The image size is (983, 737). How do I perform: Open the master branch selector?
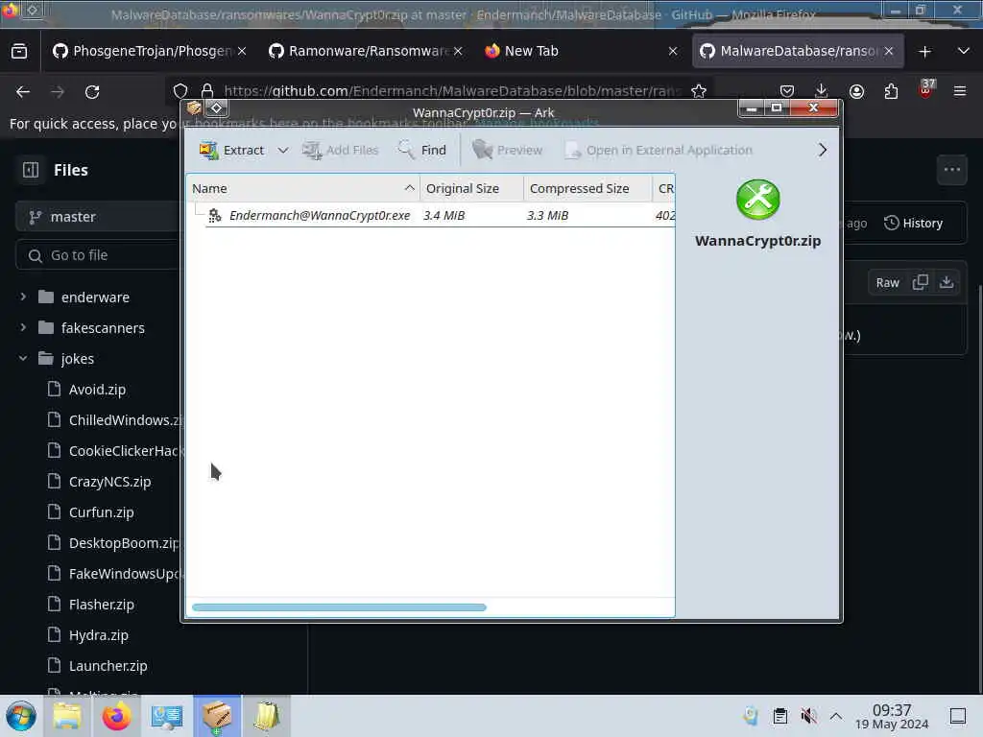click(97, 217)
